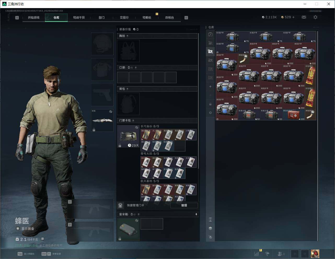Image resolution: width=335 pixels, height=259 pixels.
Task: Open the statistics bar chart icon
Action: (x=257, y=254)
